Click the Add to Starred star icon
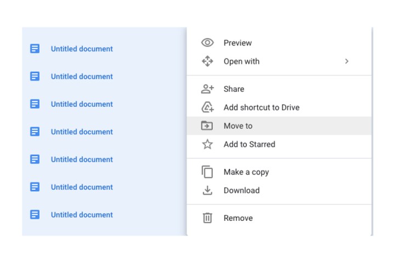This screenshot has height=263, width=395. (207, 144)
